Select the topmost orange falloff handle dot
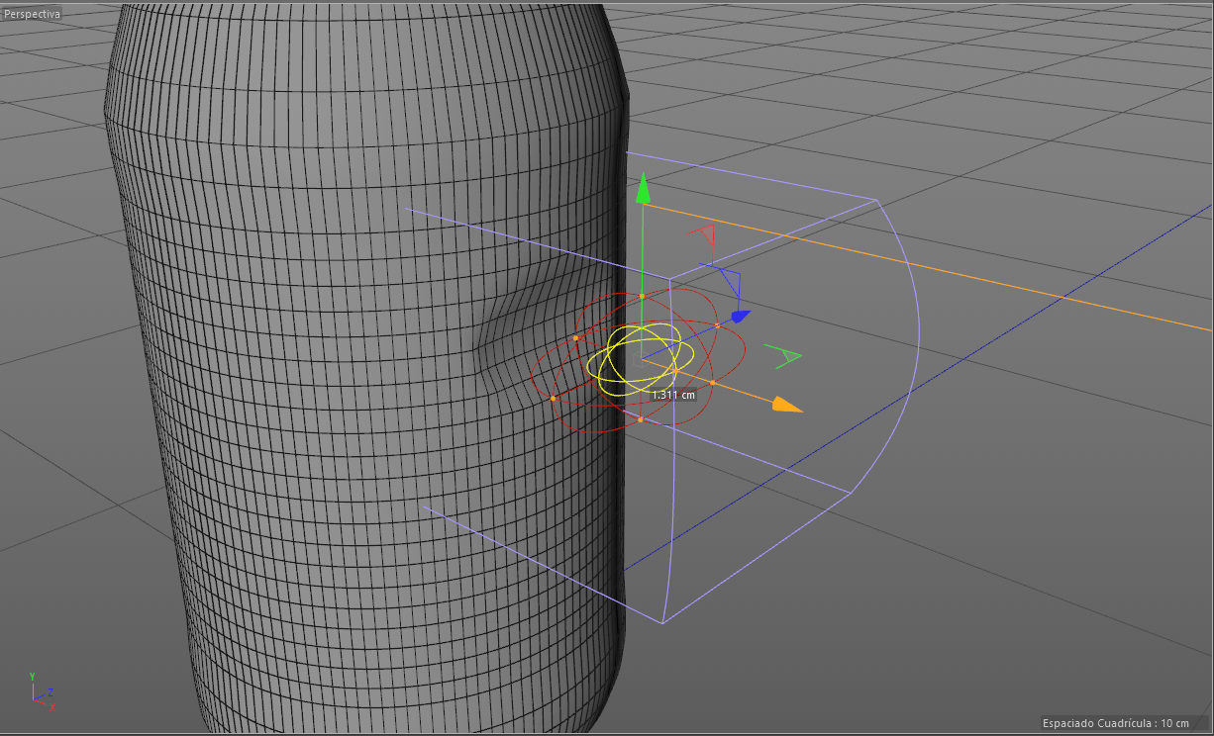The image size is (1214, 736). (642, 296)
